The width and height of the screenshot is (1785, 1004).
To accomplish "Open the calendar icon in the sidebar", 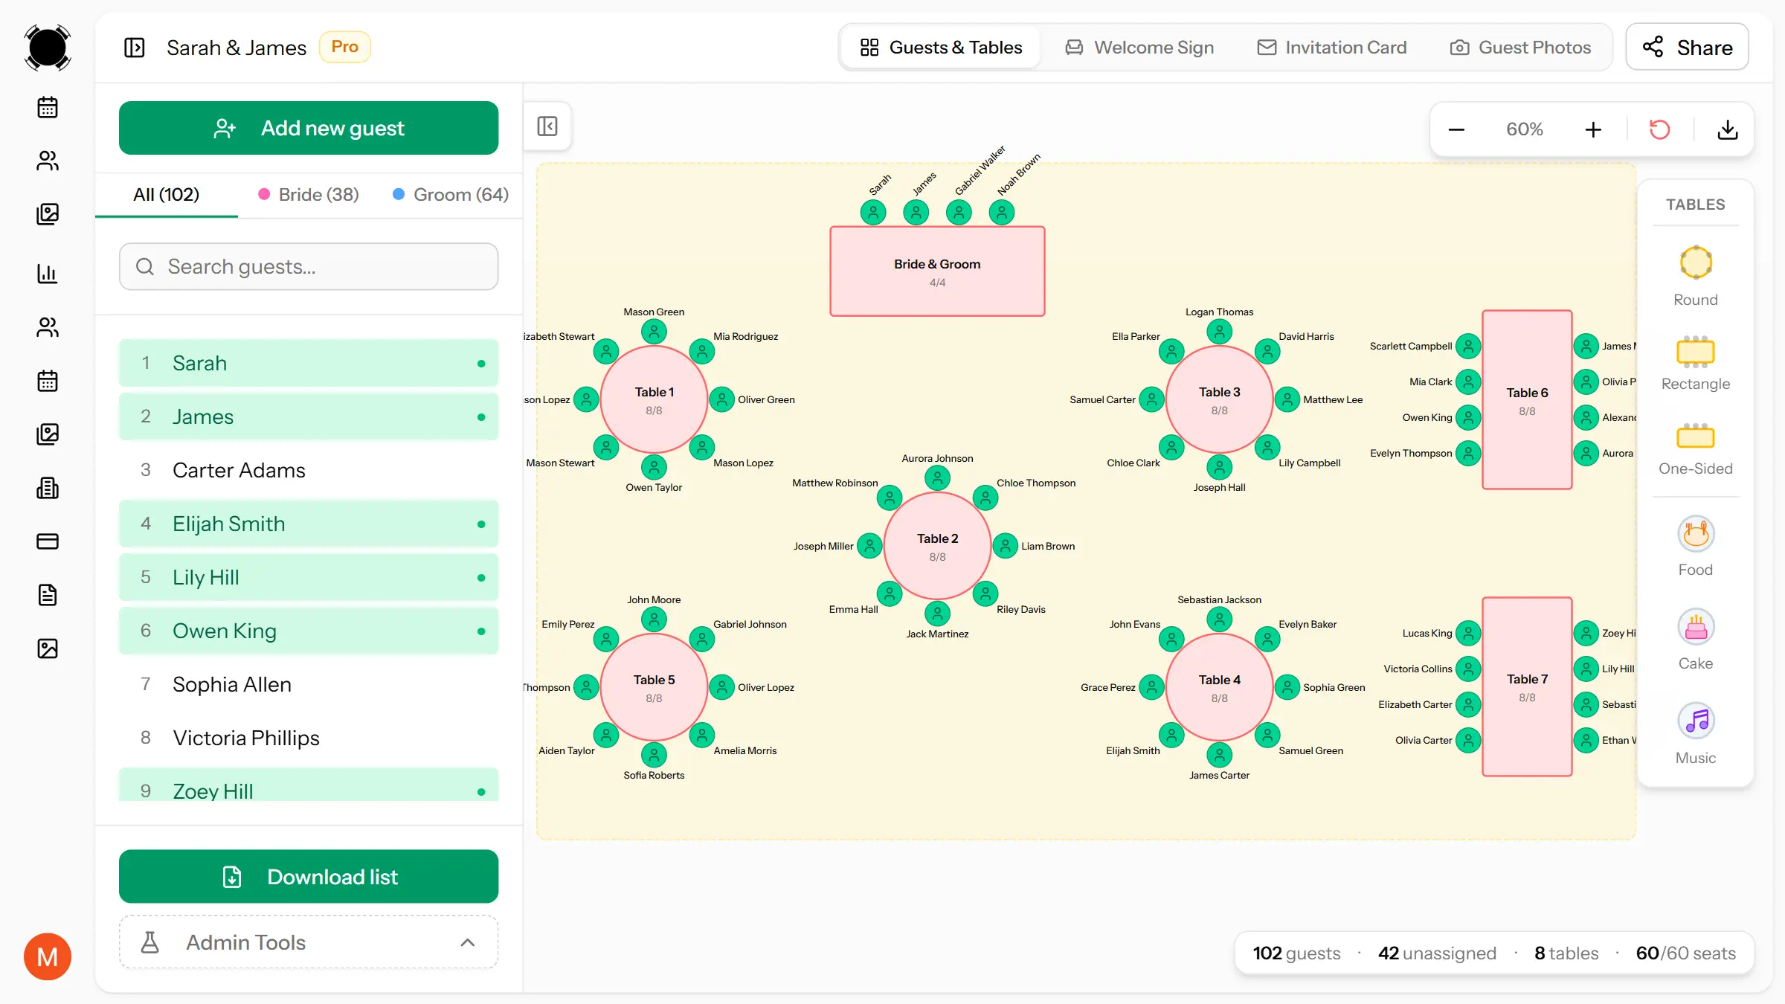I will 48,106.
